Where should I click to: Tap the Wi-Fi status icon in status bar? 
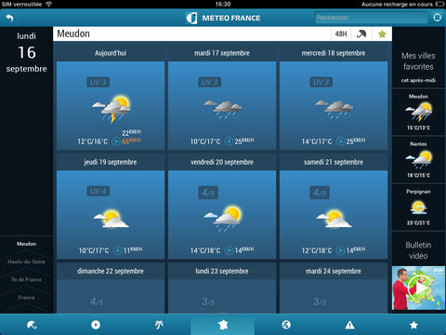pos(48,4)
